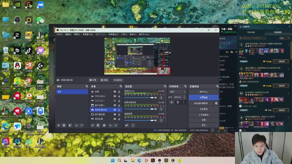Switch to the 我的收藏 tab
Viewport: 292px width, 164px height.
click(251, 32)
